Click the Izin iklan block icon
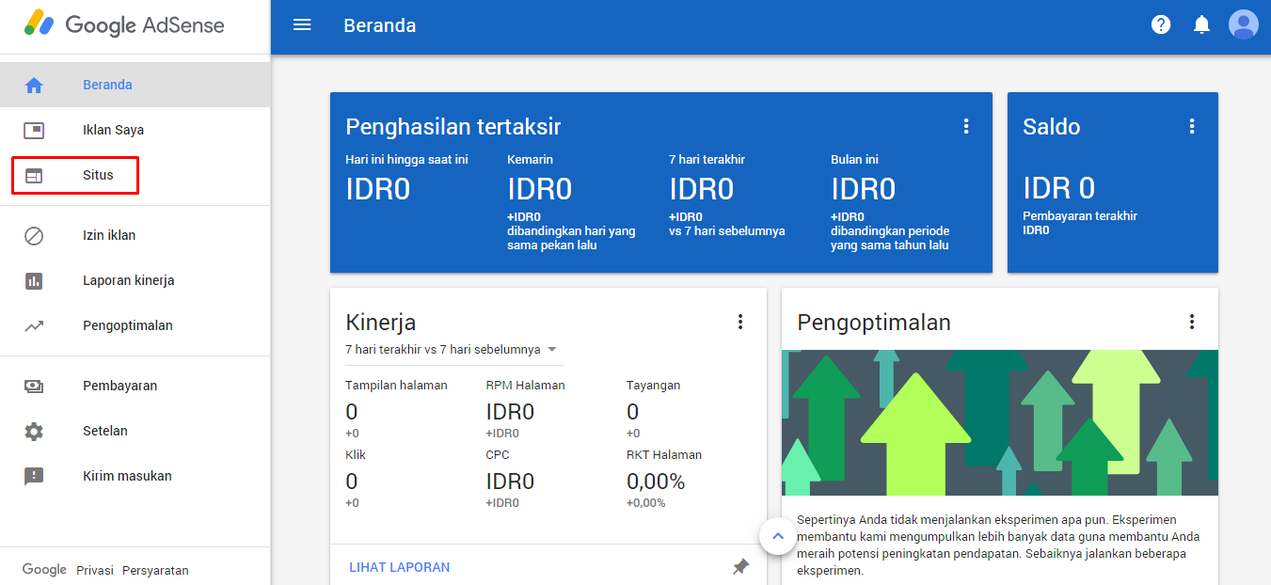This screenshot has width=1271, height=585. point(34,236)
